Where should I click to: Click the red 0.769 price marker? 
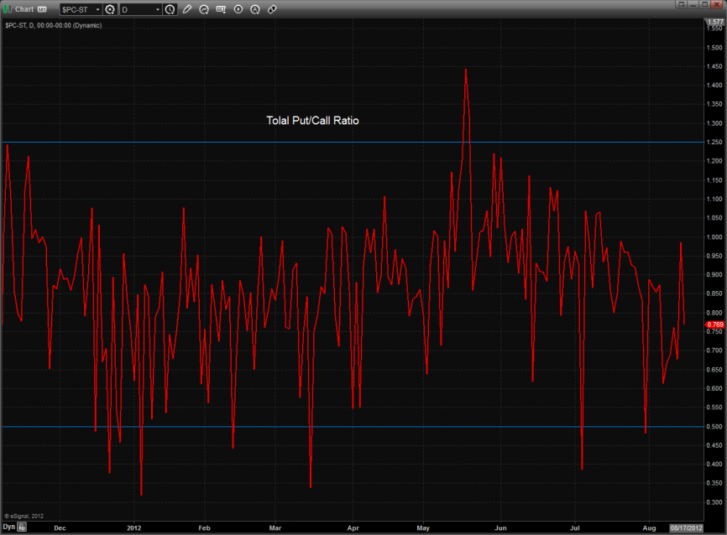(714, 325)
